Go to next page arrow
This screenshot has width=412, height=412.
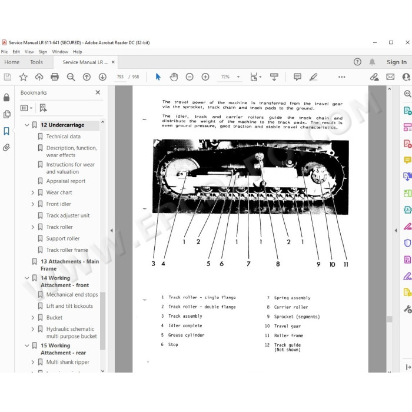102,77
